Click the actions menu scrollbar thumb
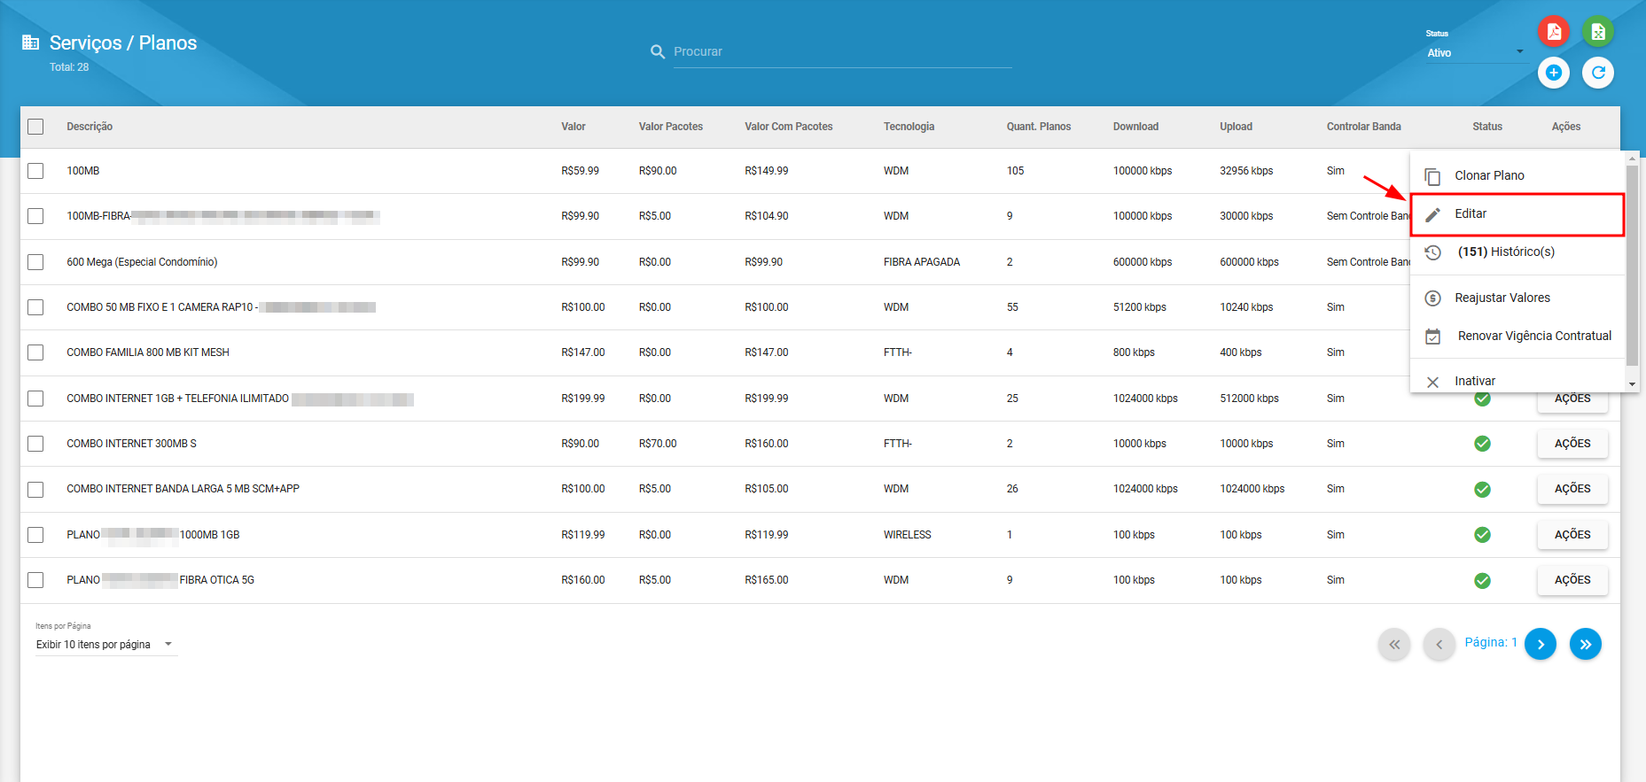This screenshot has height=782, width=1646. coord(1632,266)
